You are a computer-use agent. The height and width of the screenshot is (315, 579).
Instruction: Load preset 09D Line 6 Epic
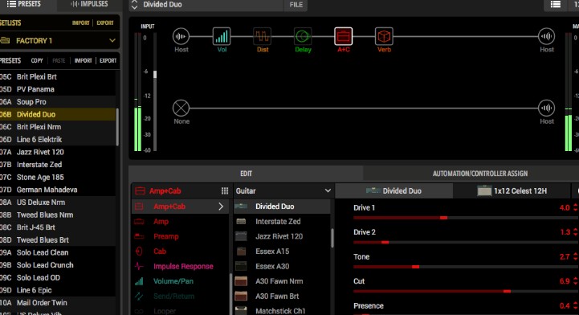tap(58, 290)
